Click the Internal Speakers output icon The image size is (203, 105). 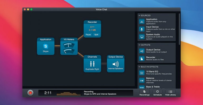click(x=115, y=64)
